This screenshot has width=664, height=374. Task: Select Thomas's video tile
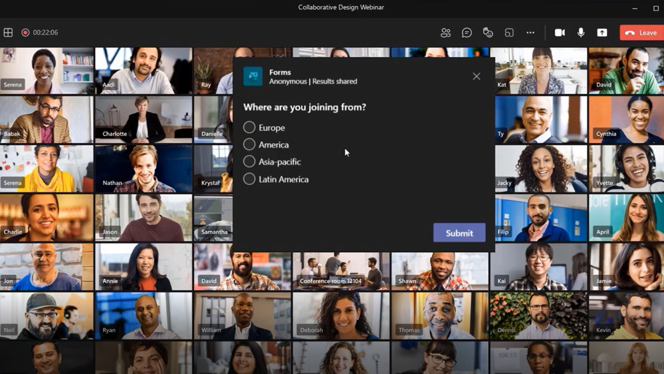point(439,316)
